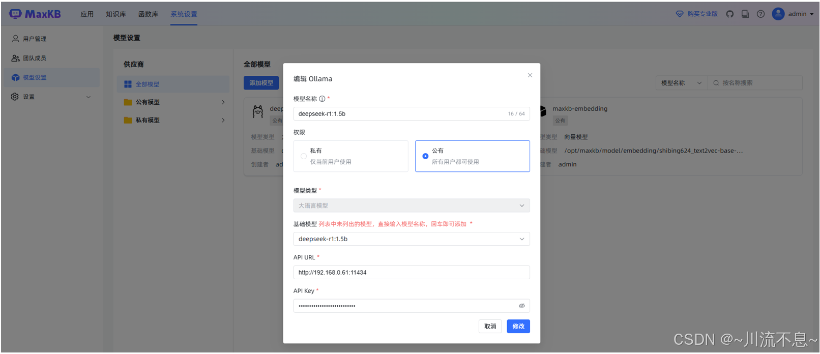Click the 模型名称 input field
820x354 pixels.
tap(412, 114)
